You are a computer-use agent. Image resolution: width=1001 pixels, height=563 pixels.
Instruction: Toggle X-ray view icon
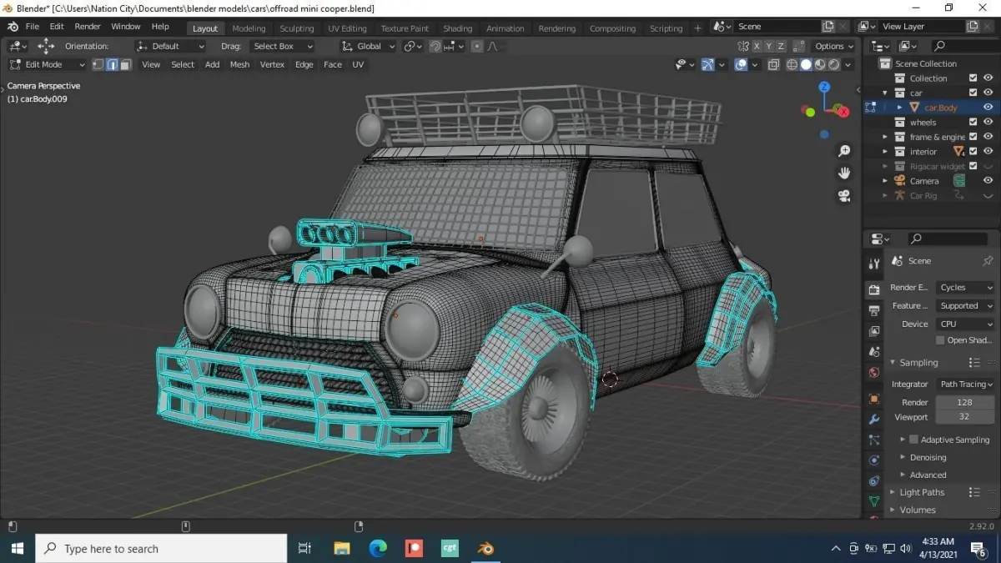click(x=773, y=64)
